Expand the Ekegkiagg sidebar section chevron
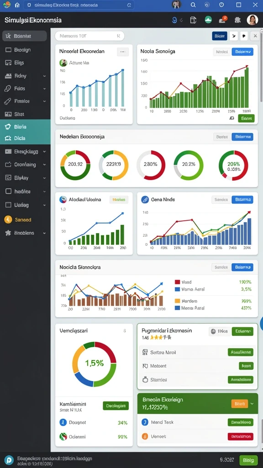263x468 pixels. pyautogui.click(x=44, y=152)
